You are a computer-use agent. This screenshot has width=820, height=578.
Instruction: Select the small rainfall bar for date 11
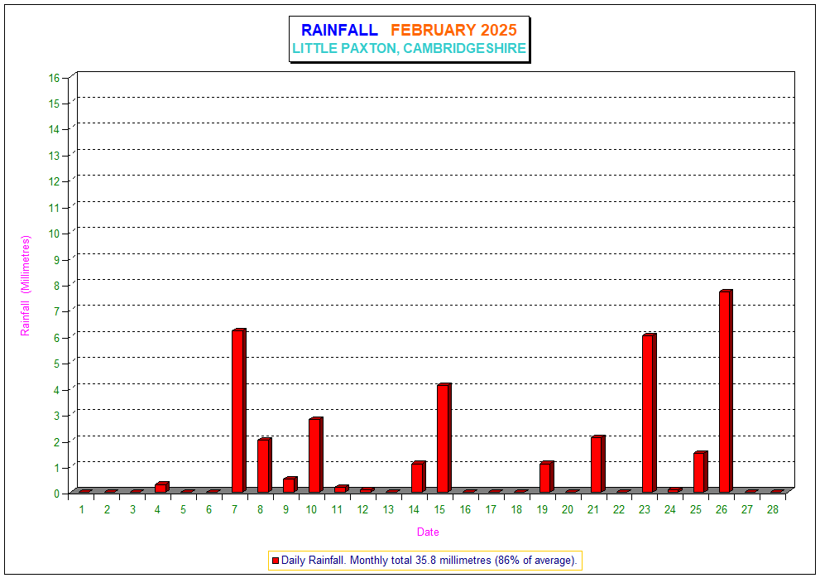(x=342, y=489)
